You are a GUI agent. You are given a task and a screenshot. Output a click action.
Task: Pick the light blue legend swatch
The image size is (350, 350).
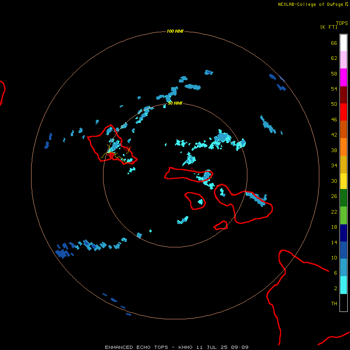343,268
